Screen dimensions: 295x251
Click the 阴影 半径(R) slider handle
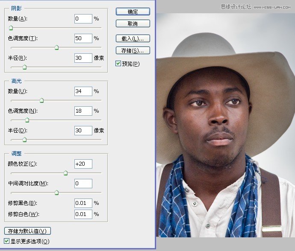[24, 67]
